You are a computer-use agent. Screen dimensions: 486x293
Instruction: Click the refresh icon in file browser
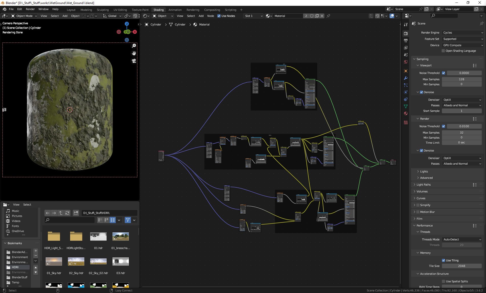click(x=67, y=213)
